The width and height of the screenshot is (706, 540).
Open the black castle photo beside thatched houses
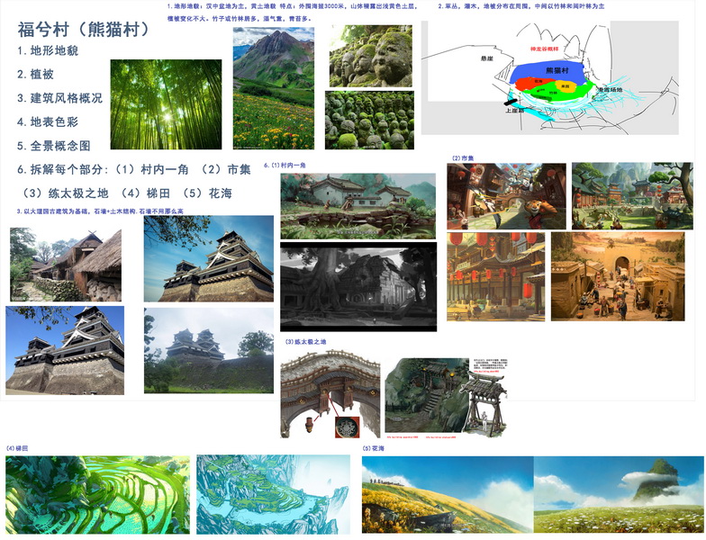pos(209,259)
